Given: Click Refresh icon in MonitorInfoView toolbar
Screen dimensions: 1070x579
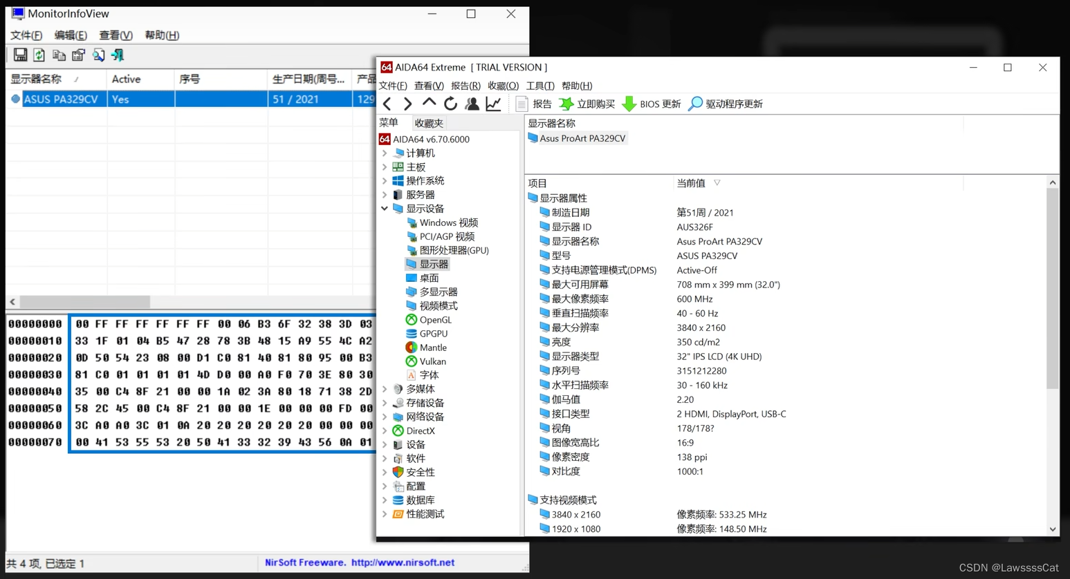Looking at the screenshot, I should coord(39,55).
